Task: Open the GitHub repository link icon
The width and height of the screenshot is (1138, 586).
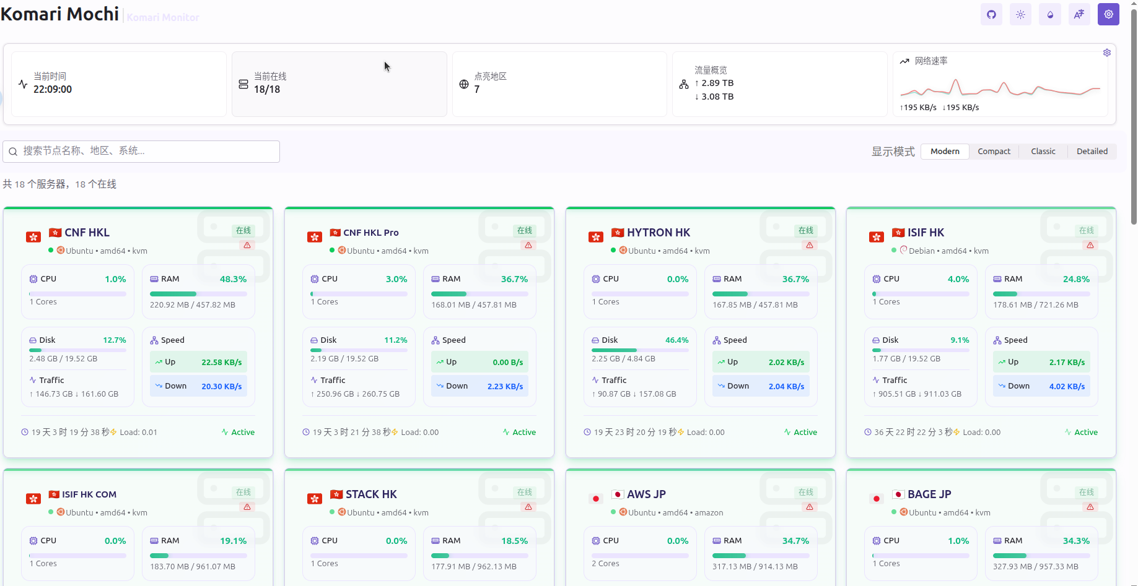Action: [x=991, y=14]
